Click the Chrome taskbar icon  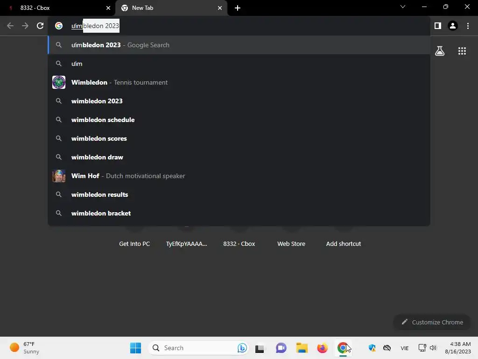343,348
